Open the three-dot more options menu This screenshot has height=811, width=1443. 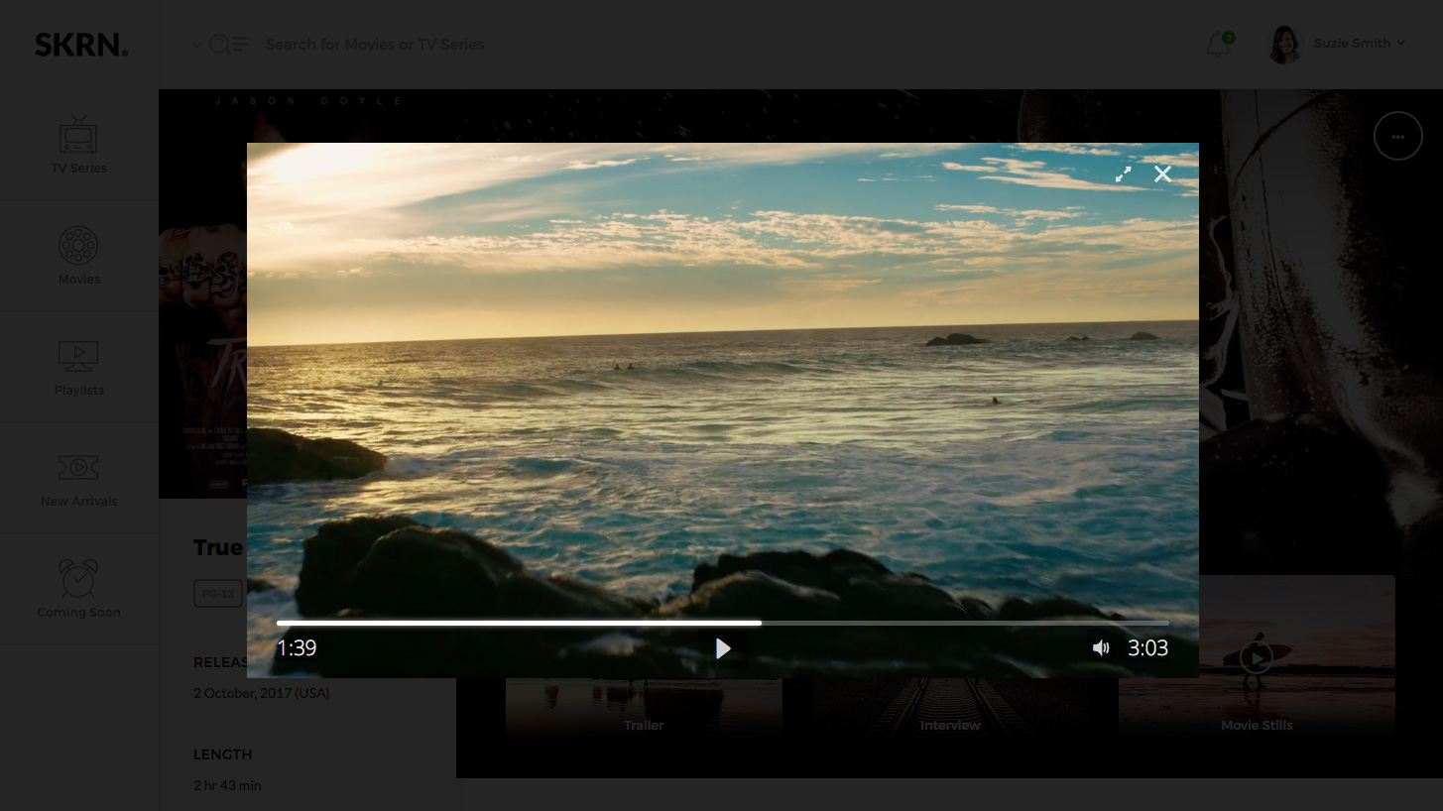click(x=1397, y=137)
